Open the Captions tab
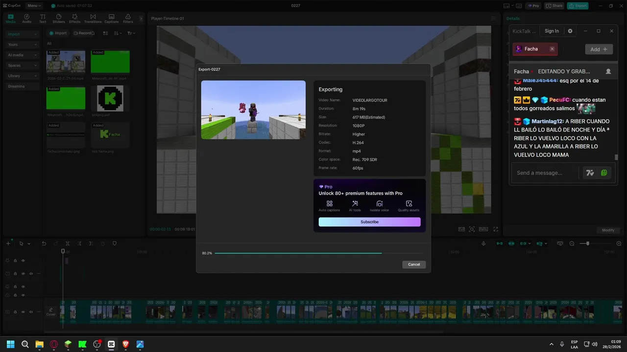Screen dimensions: 627x352 click(111, 19)
